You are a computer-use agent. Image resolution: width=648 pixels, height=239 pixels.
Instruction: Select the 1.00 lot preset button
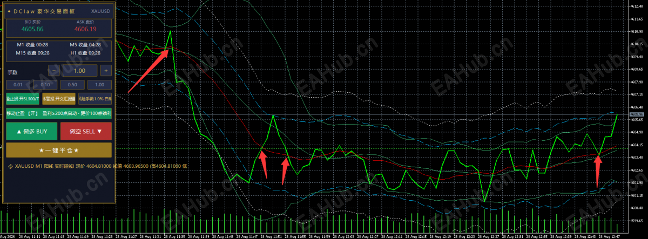(x=99, y=85)
